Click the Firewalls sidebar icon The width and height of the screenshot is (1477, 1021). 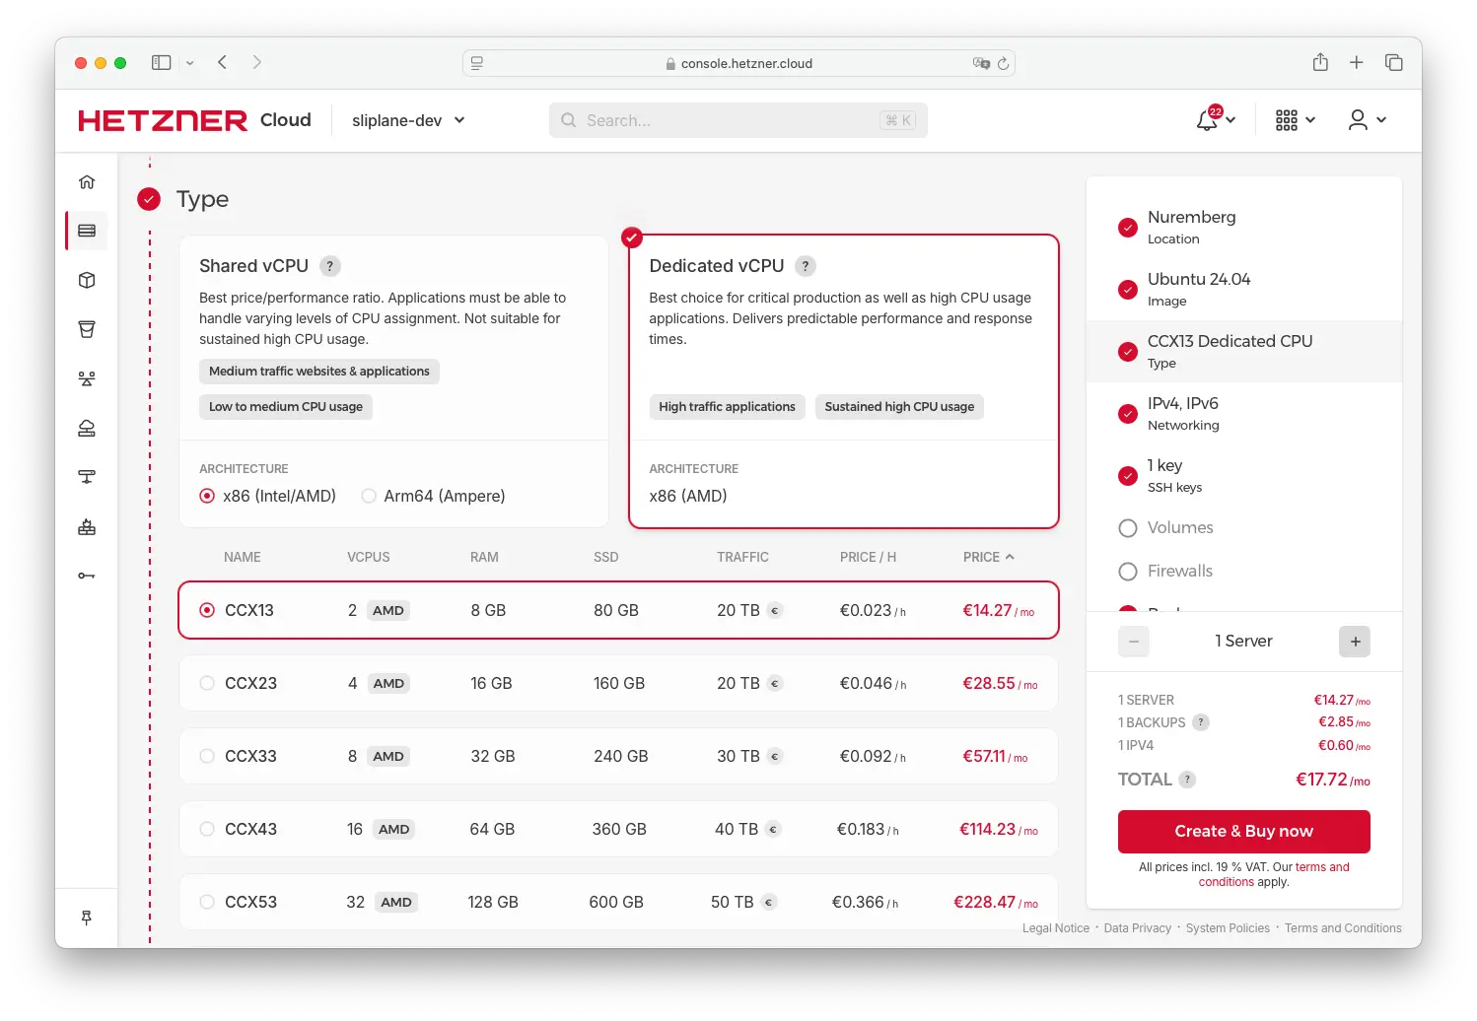point(87,527)
